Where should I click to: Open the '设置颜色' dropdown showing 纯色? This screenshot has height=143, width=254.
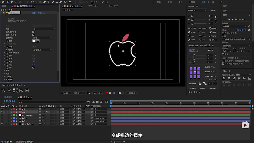42,38
